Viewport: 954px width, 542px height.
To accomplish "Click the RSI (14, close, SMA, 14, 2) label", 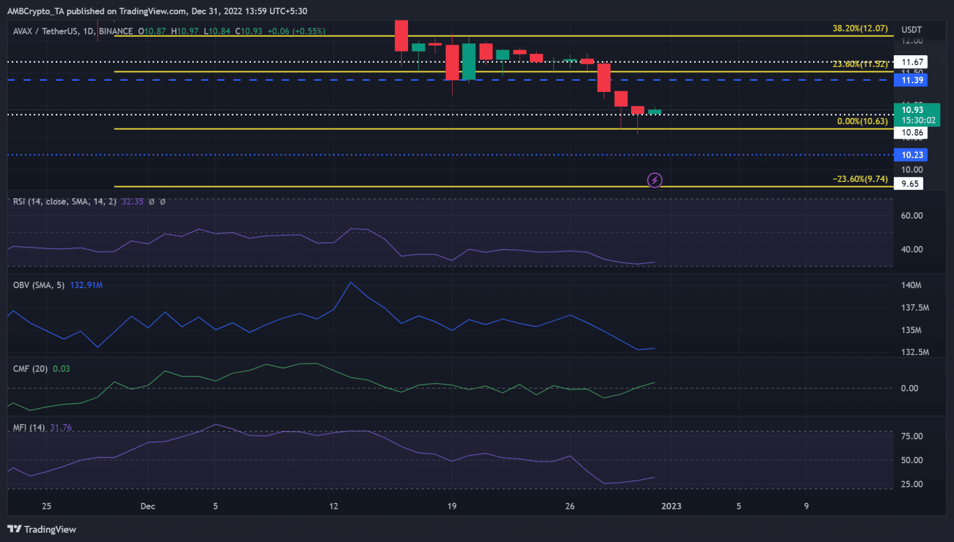I will 65,202.
